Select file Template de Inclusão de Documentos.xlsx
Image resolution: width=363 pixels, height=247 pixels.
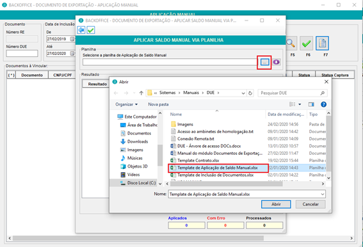pyautogui.click(x=212, y=175)
